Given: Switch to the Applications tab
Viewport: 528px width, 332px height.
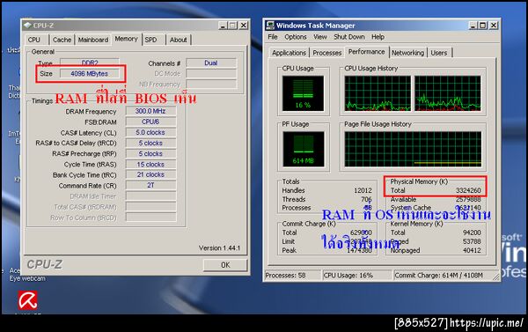Looking at the screenshot, I should pos(289,53).
